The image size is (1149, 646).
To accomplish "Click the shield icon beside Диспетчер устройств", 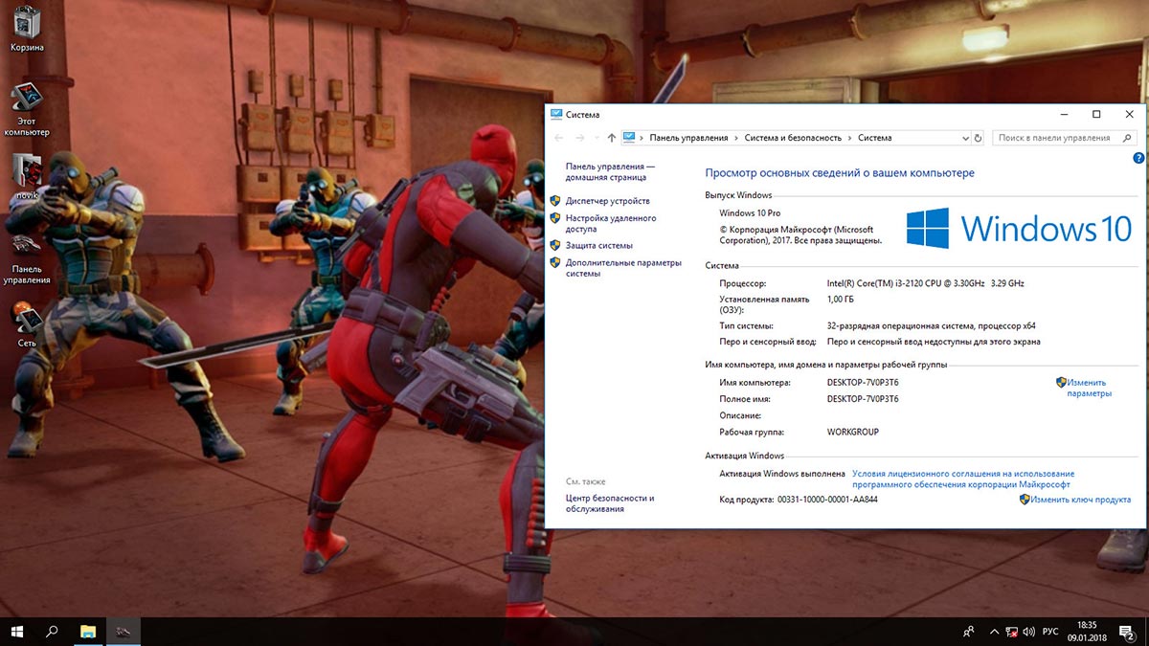I will 555,201.
